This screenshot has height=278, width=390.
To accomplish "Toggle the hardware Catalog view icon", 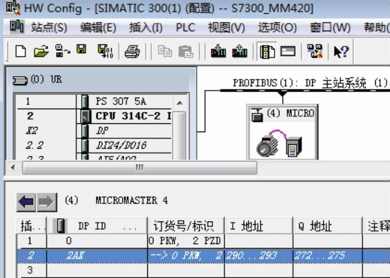I will coord(267,52).
